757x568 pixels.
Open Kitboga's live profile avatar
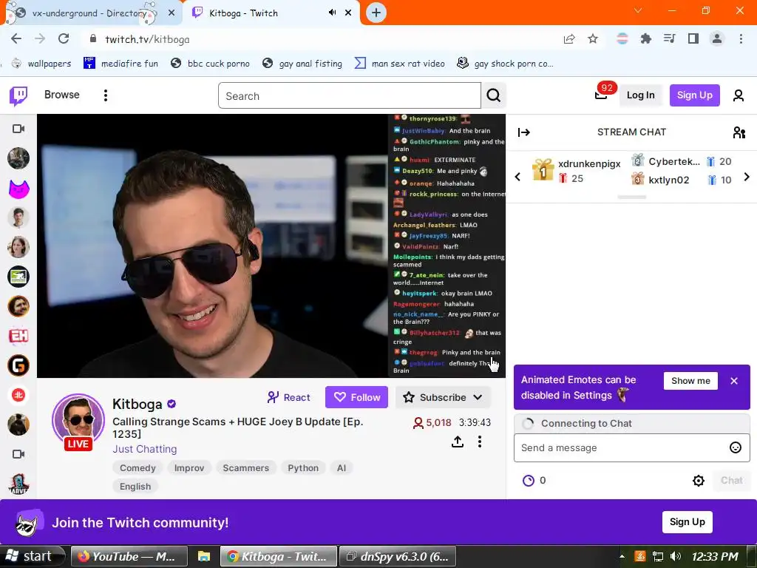[x=78, y=421]
